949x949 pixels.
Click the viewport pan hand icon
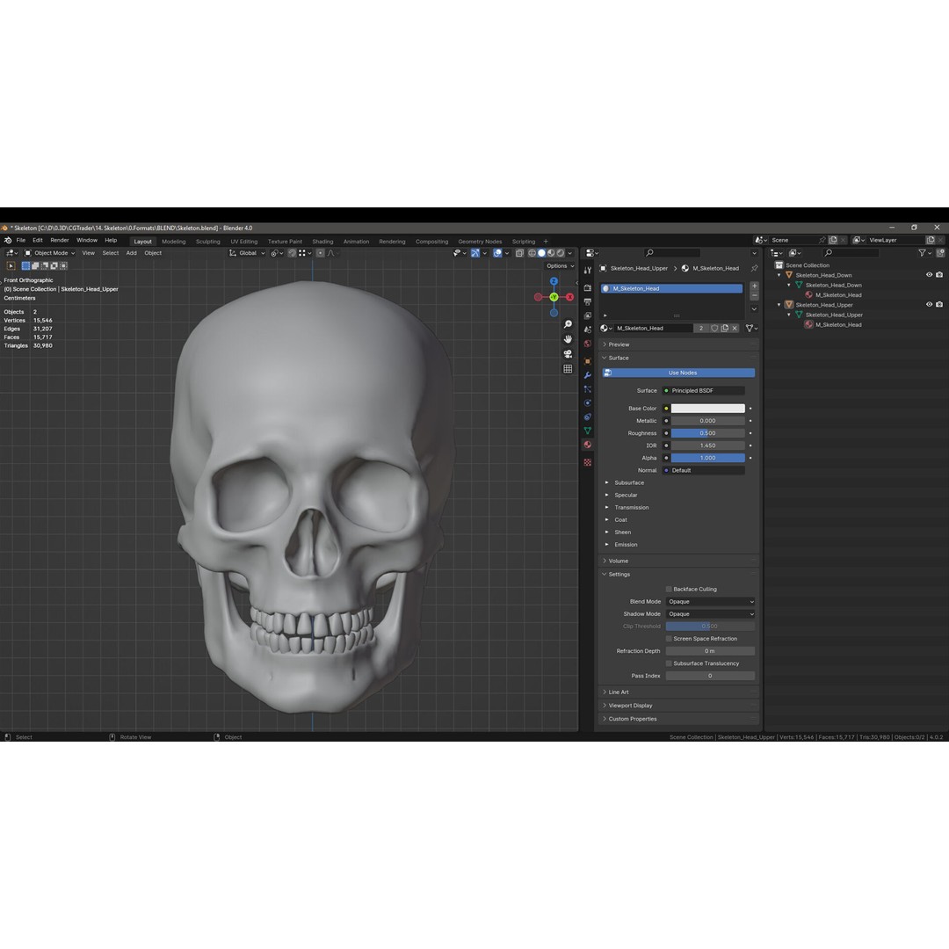tap(568, 339)
